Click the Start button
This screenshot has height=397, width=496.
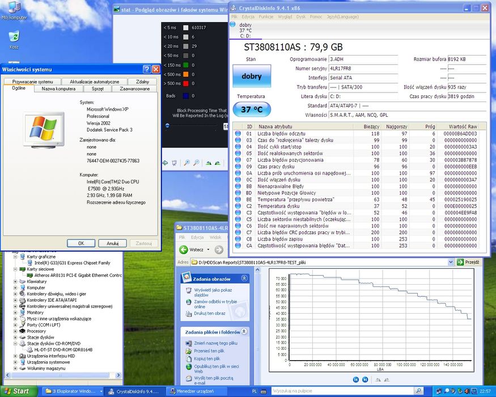[18, 391]
